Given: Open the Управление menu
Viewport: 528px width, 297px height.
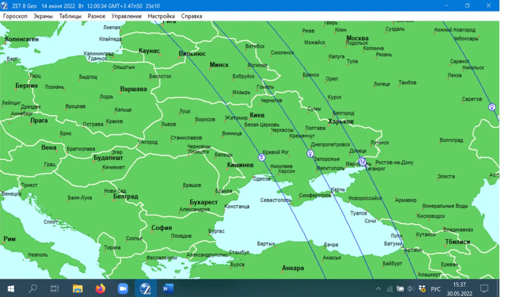Looking at the screenshot, I should pyautogui.click(x=126, y=16).
